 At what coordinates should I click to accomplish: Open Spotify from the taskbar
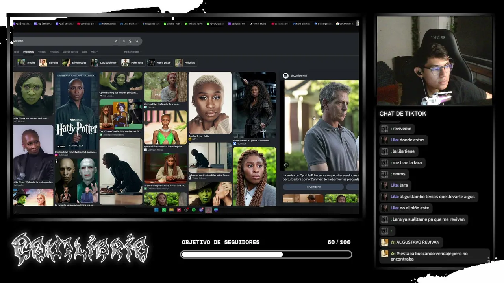coord(194,210)
